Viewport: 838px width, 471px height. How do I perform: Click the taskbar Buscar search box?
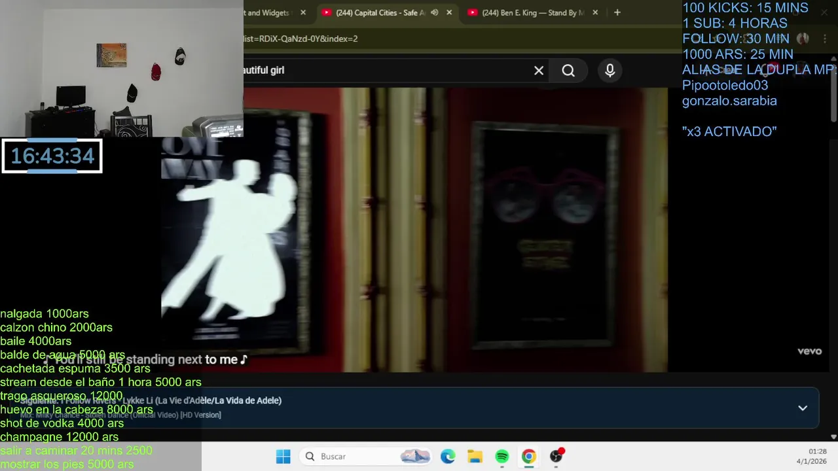[367, 457]
